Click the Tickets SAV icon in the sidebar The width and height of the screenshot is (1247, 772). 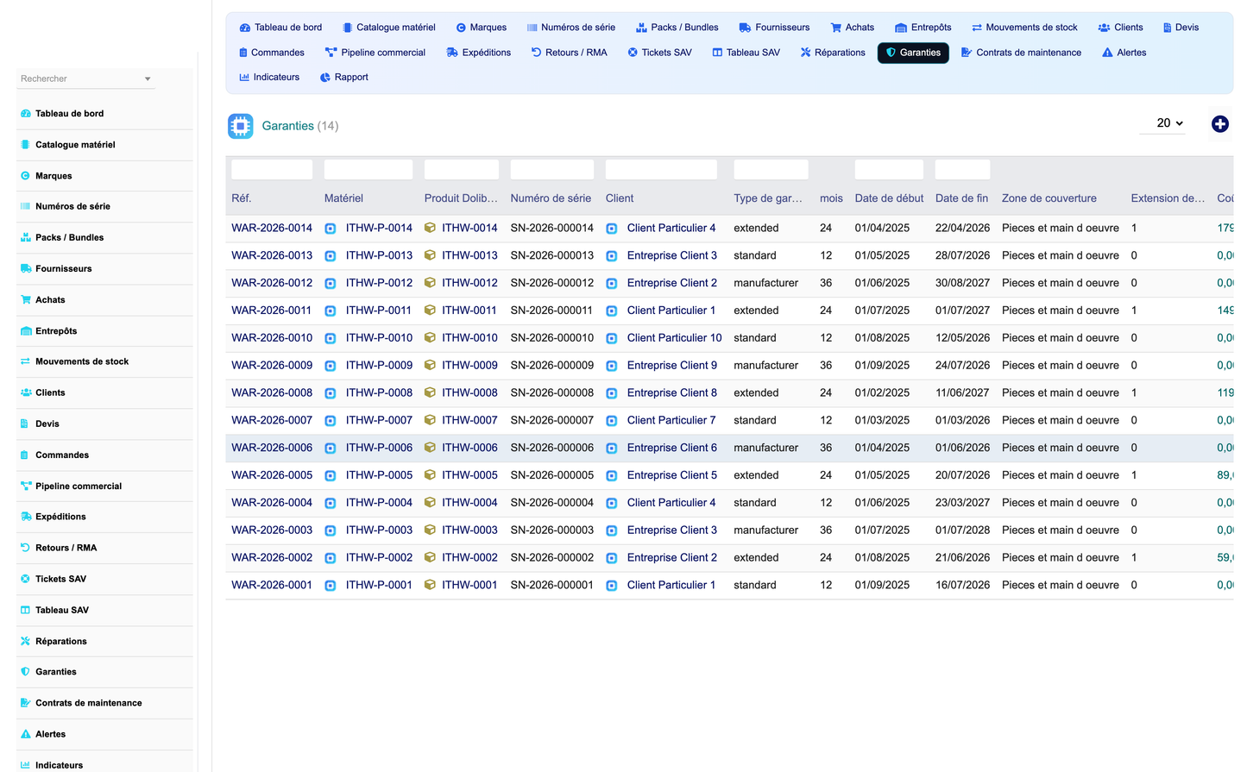[26, 579]
